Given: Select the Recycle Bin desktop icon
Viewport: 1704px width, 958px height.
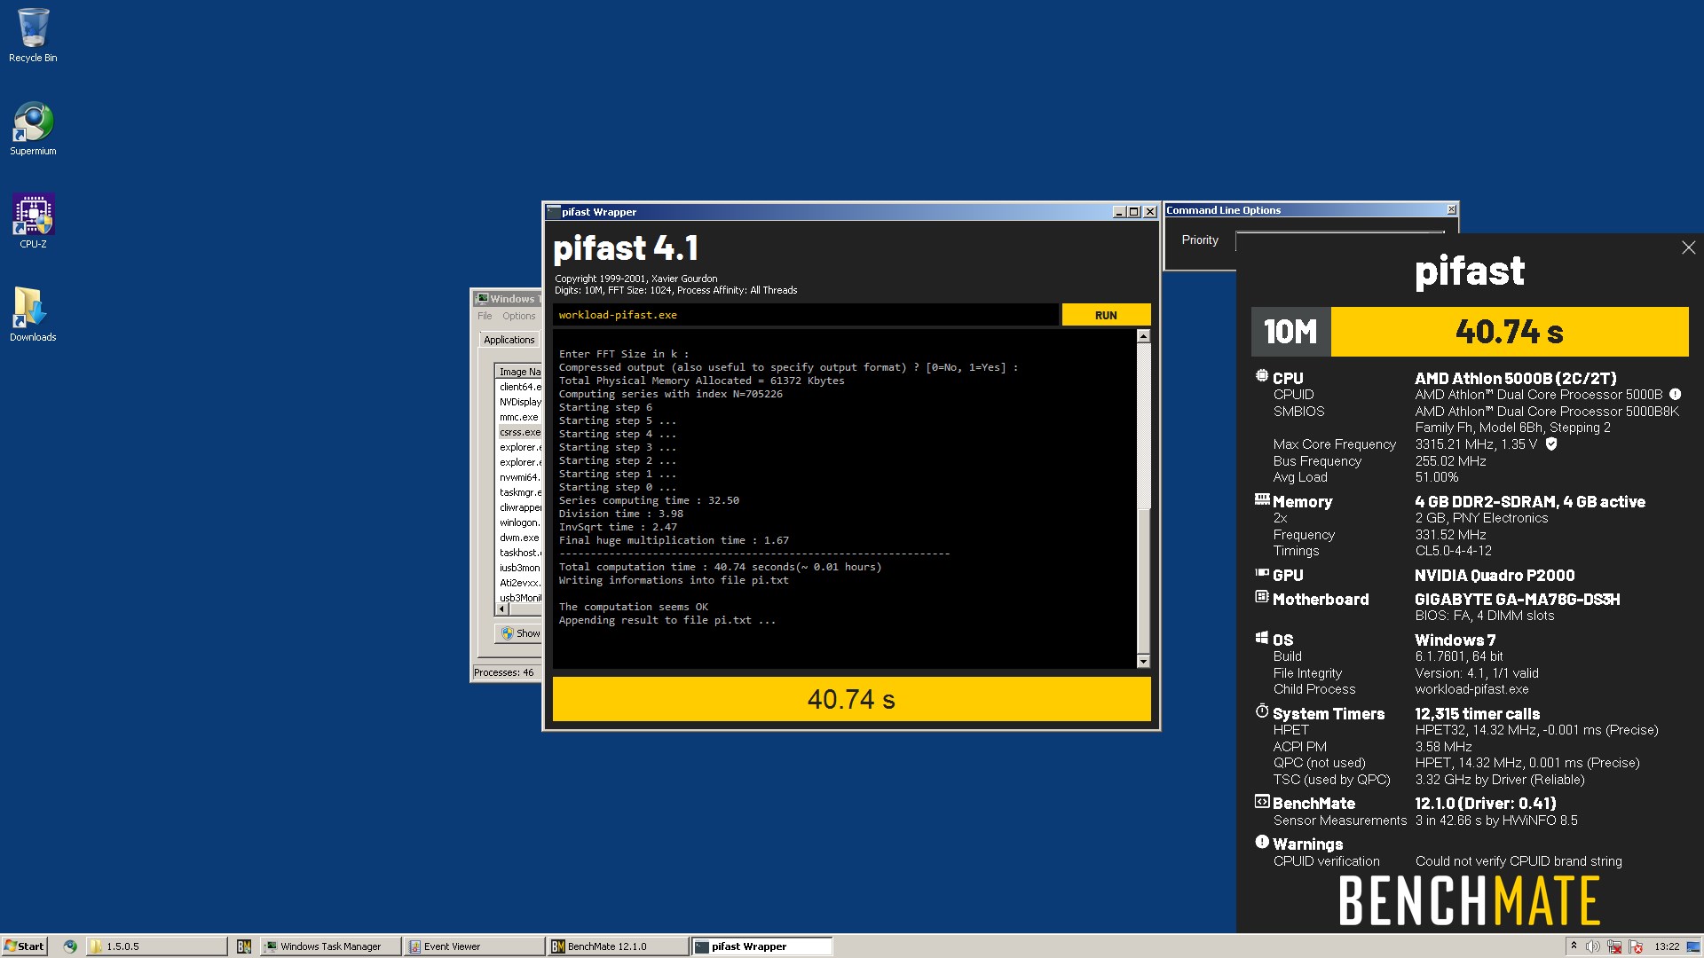Looking at the screenshot, I should coord(33,35).
